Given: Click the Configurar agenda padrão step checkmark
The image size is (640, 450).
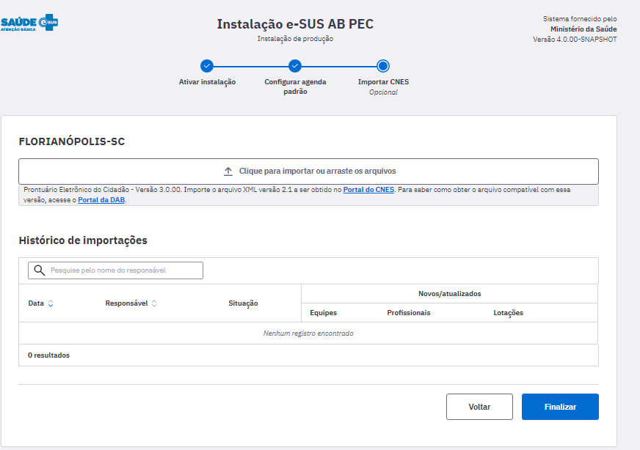Looking at the screenshot, I should coord(295,66).
